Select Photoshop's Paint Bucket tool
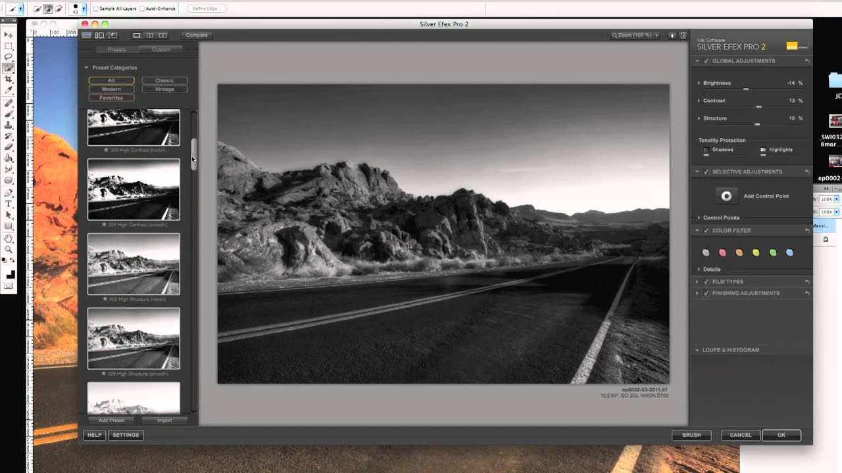Screen dimensions: 842x473 pos(9,158)
